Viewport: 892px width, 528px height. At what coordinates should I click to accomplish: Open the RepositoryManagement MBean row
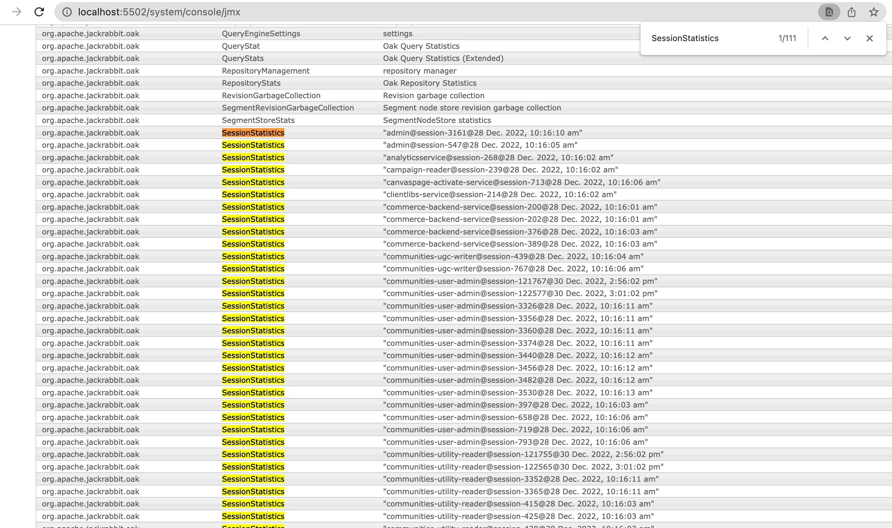[x=266, y=71]
